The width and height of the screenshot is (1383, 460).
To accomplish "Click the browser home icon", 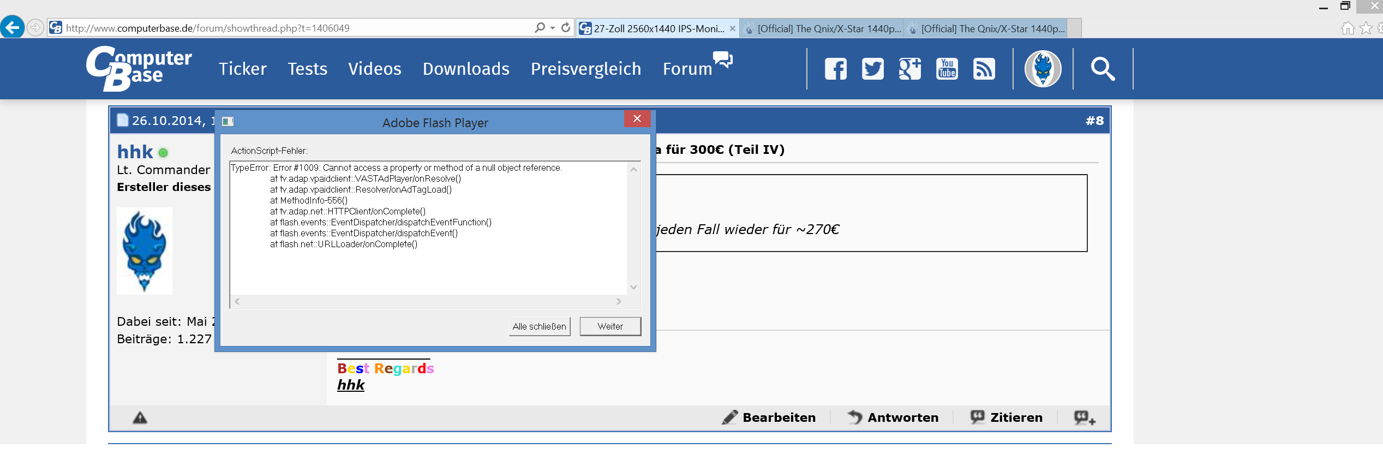I will 1348,28.
